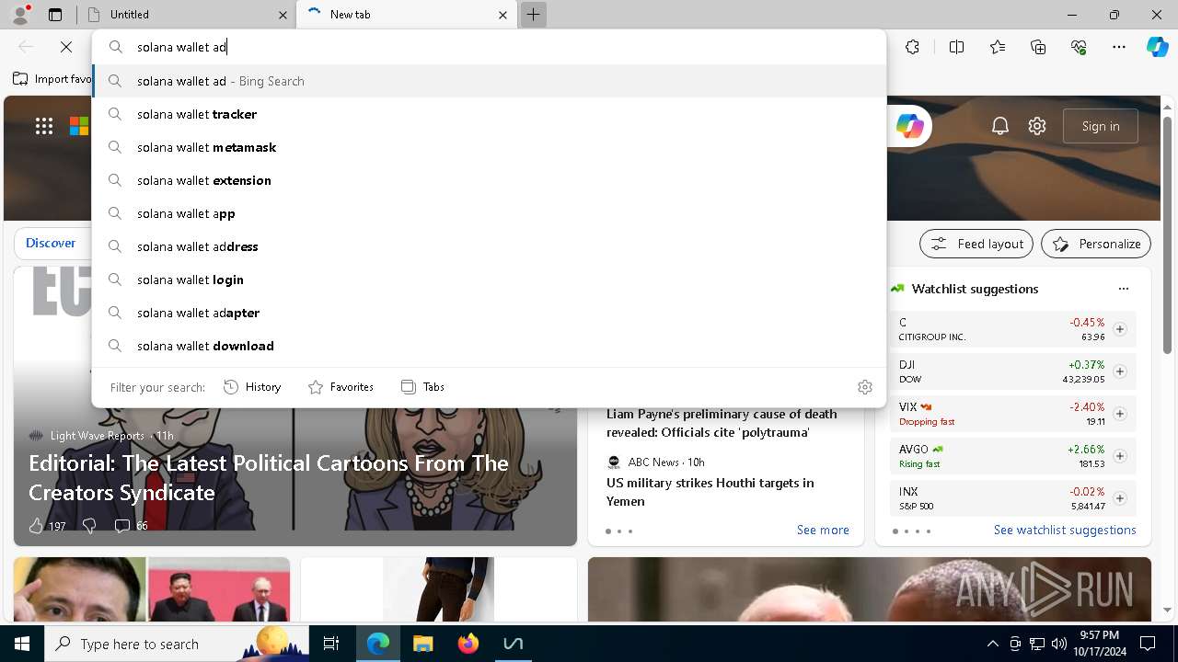This screenshot has height=662, width=1178.
Task: Click the Sign in button
Action: (x=1101, y=126)
